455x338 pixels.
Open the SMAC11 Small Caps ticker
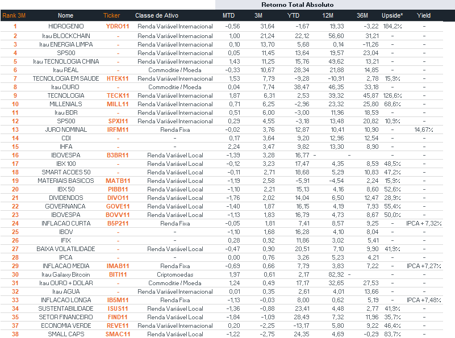118,334
